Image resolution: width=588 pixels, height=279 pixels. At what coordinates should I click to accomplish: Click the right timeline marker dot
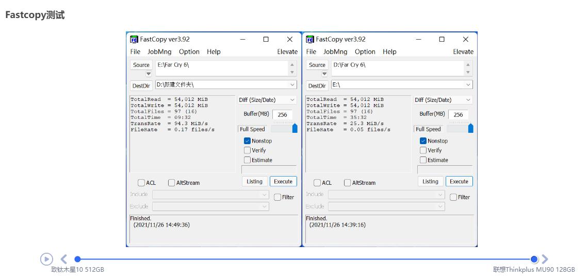click(534, 259)
